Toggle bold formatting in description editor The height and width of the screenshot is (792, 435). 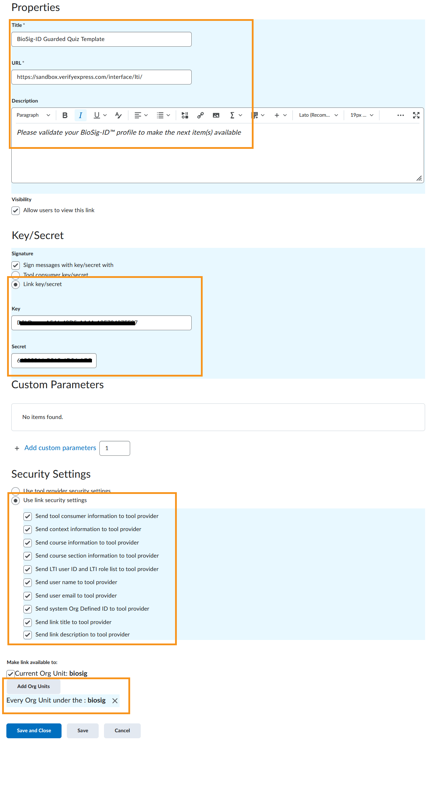click(x=65, y=115)
